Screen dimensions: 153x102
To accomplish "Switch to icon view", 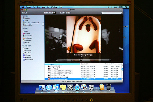I will pyautogui.click(x=45, y=13).
